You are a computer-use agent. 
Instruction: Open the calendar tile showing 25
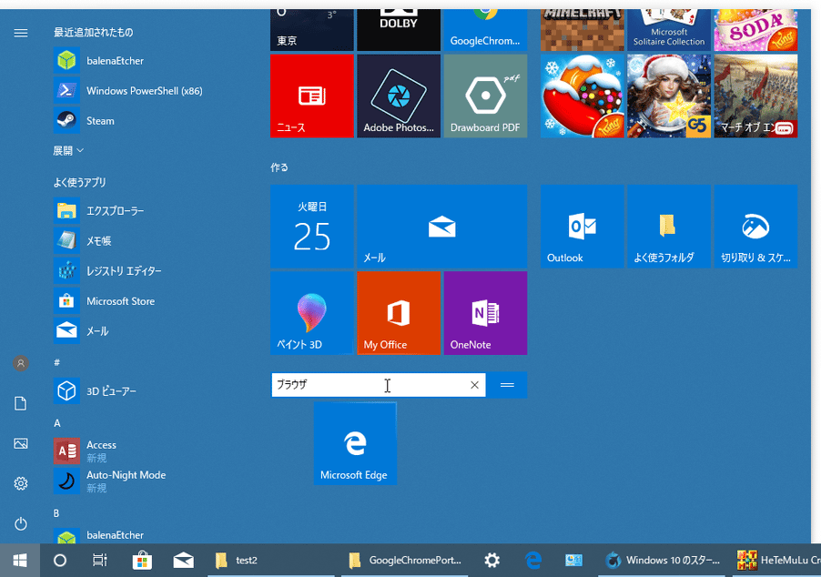(x=312, y=227)
